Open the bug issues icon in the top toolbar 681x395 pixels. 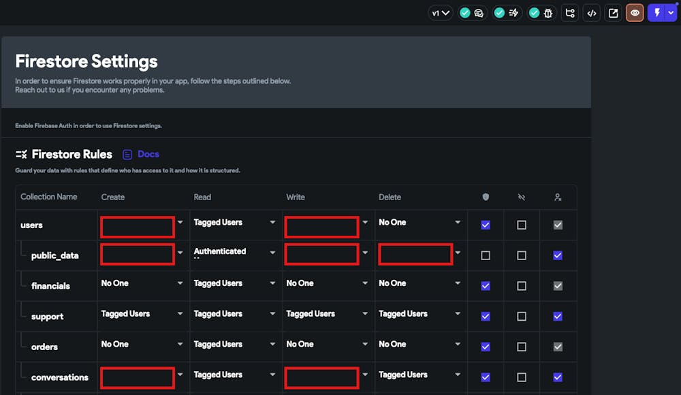(548, 13)
